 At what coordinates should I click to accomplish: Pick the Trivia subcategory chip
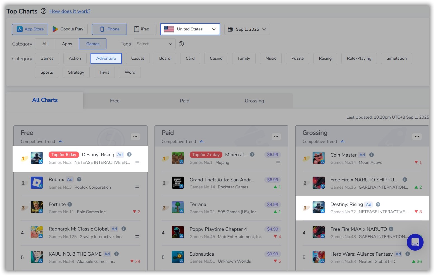click(x=104, y=72)
